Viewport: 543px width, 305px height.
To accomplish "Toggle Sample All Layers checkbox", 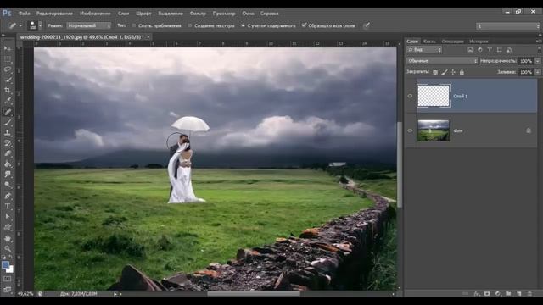I will pos(304,25).
